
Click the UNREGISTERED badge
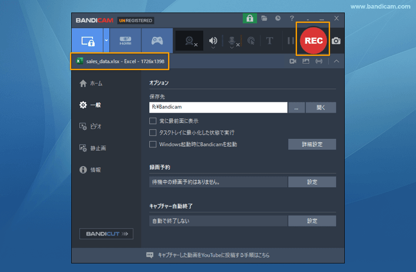[136, 20]
